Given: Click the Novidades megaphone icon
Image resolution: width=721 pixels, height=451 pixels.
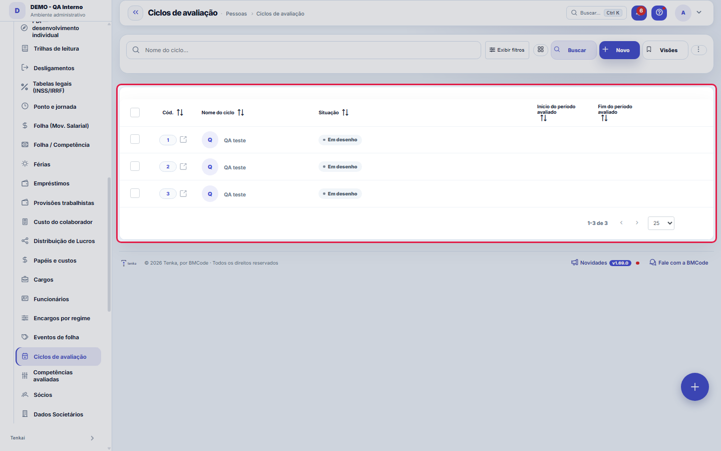Looking at the screenshot, I should (x=575, y=263).
